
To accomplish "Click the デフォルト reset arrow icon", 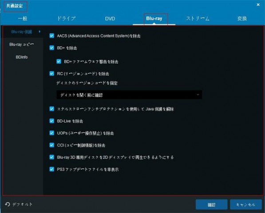I will (8, 205).
